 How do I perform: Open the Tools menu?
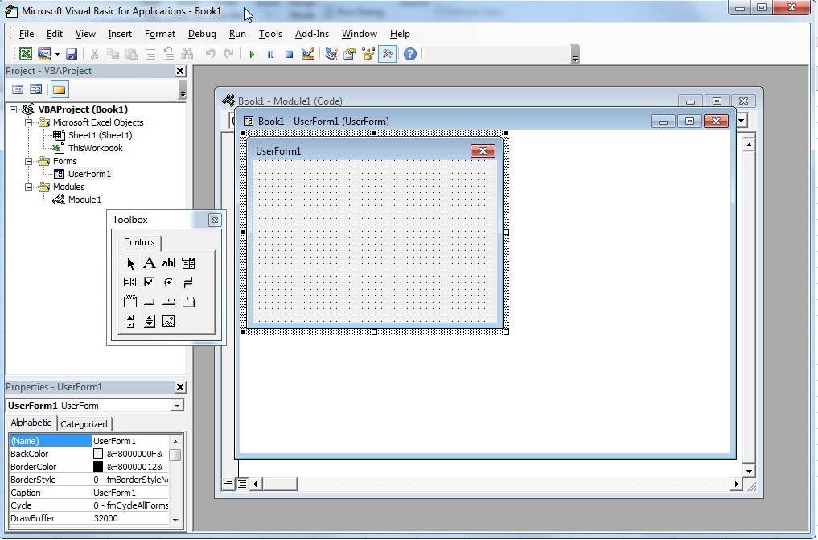click(x=270, y=34)
